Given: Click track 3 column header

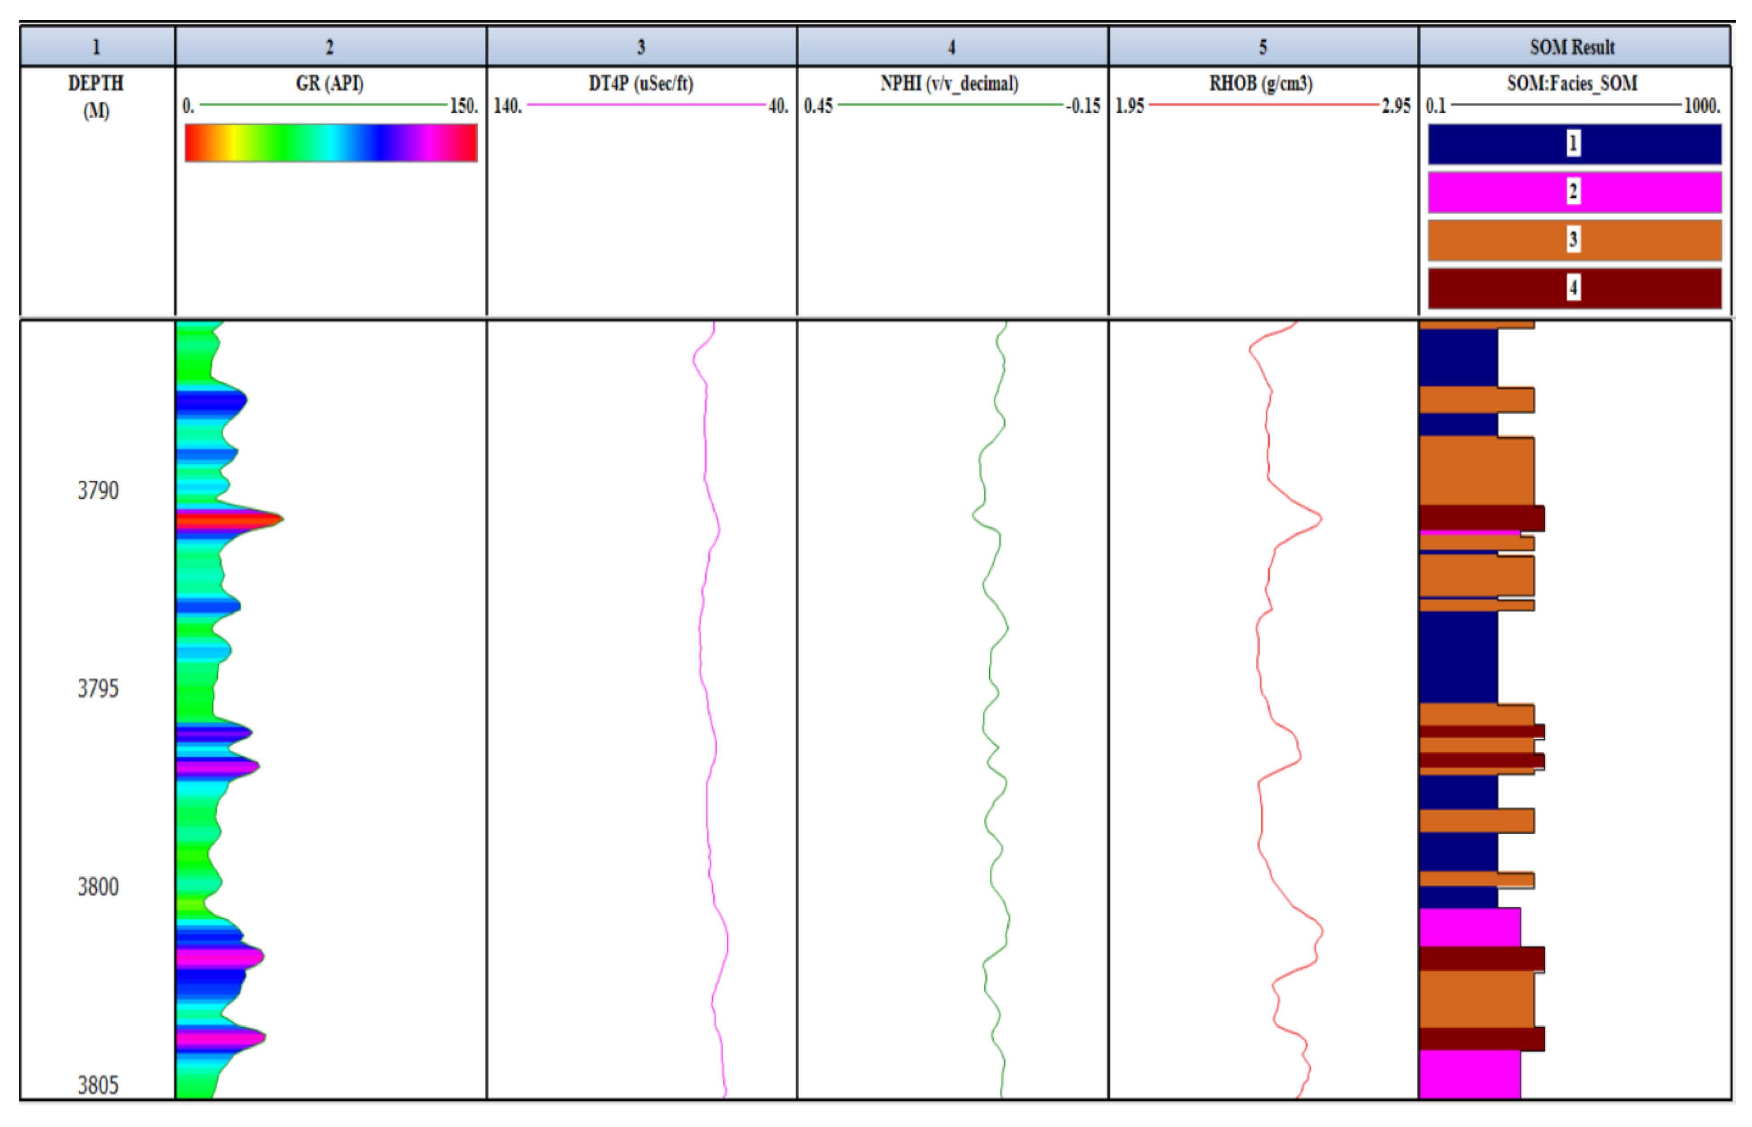Looking at the screenshot, I should click(x=641, y=47).
